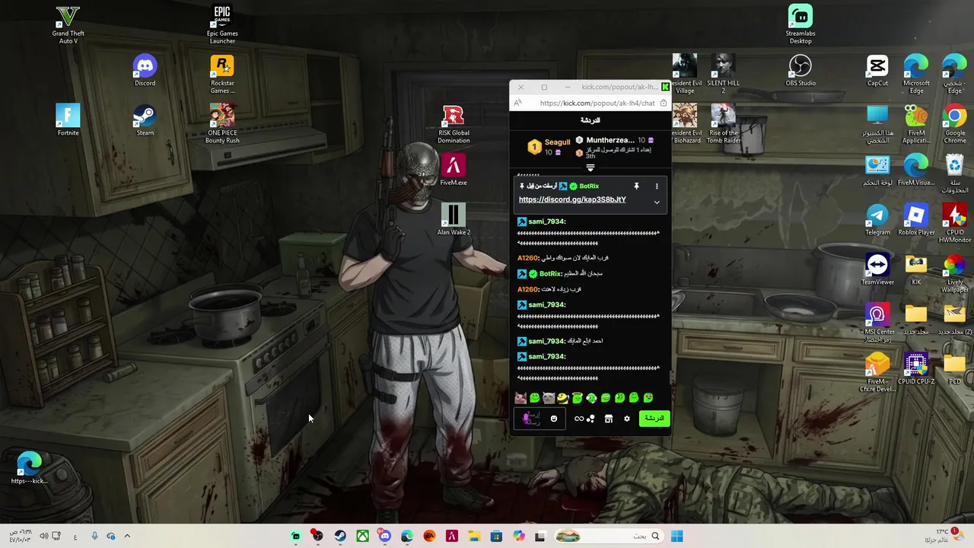Select the KIK folder icon
The image size is (974, 548).
pyautogui.click(x=916, y=269)
